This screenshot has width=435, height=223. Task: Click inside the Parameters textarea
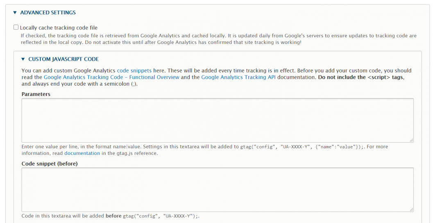point(217,120)
